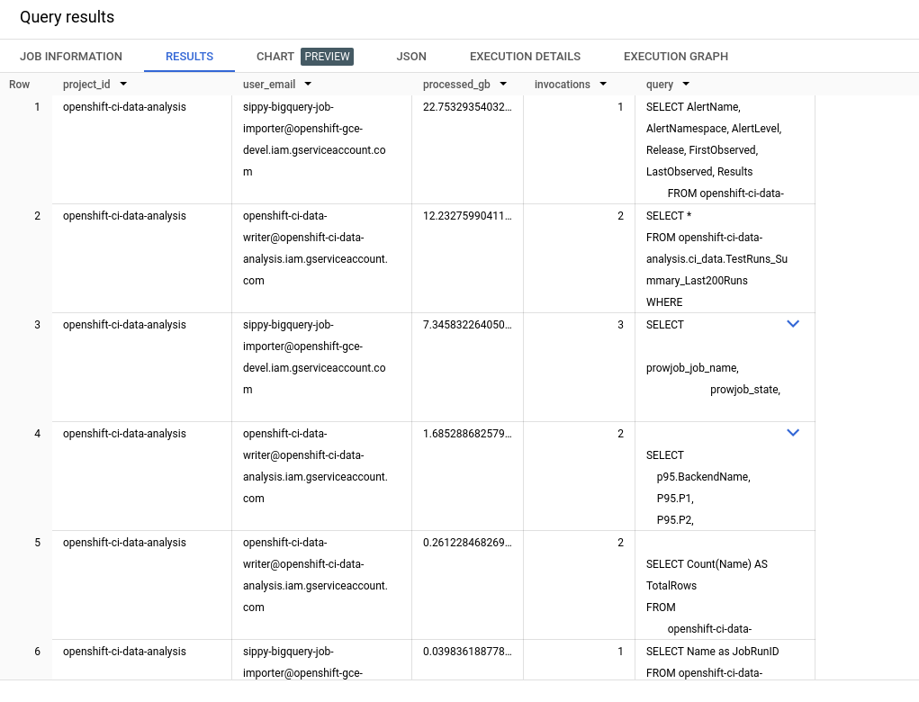The height and width of the screenshot is (702, 919).
Task: Click the processed_gb header label
Action: point(456,85)
